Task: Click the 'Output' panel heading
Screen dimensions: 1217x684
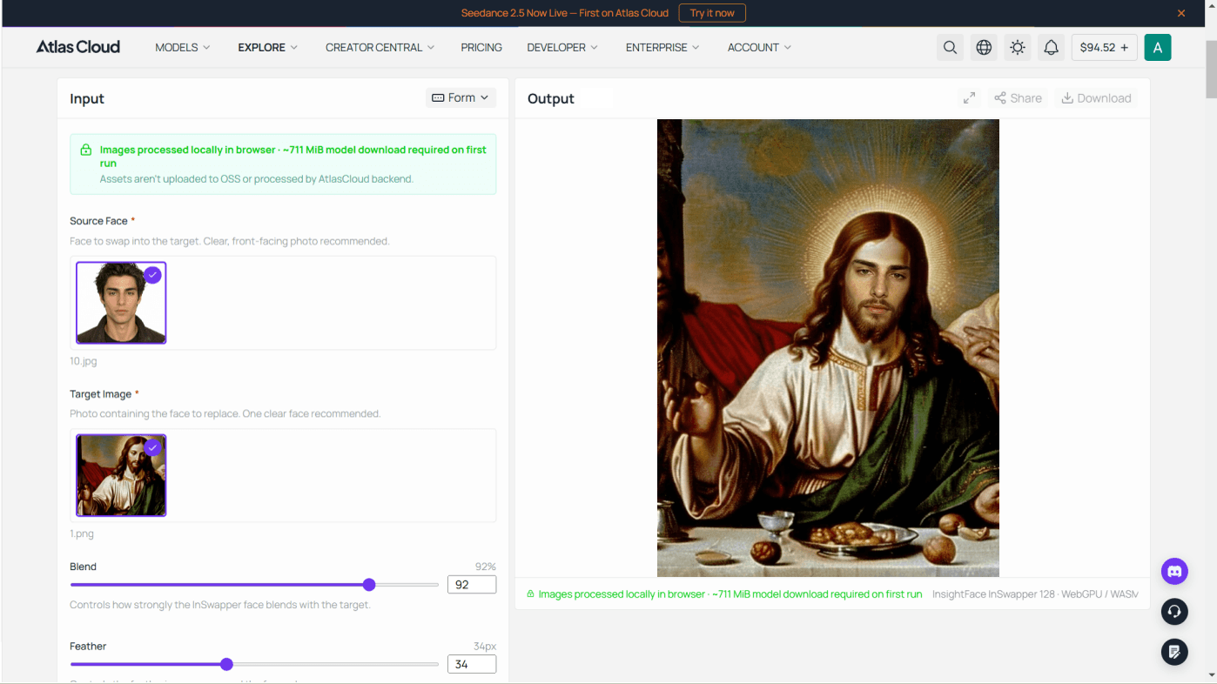Action: tap(551, 98)
